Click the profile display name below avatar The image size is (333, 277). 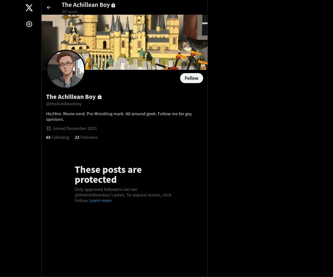pyautogui.click(x=71, y=97)
